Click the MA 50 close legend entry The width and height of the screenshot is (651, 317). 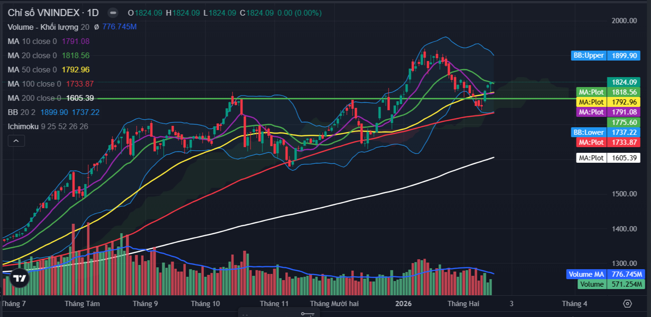(32, 70)
